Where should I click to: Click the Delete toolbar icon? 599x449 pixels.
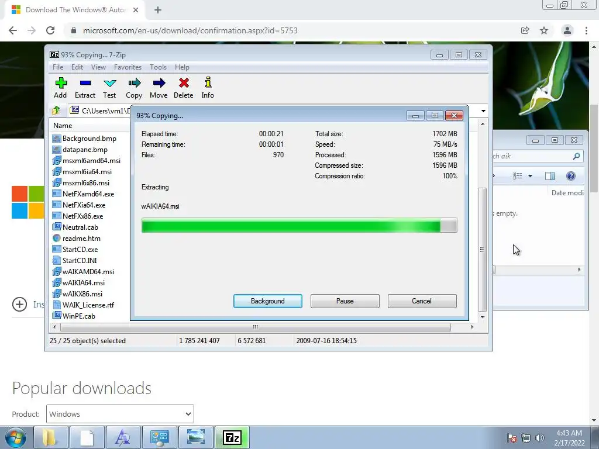pos(183,88)
